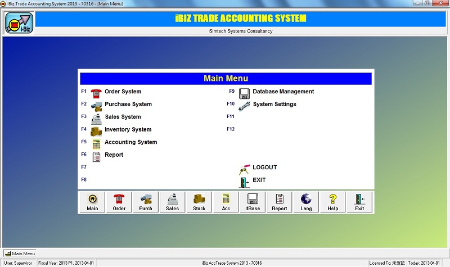Click User: Supervisor status bar entry
The width and height of the screenshot is (450, 267).
click(18, 263)
